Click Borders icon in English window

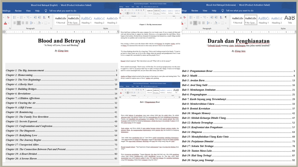46,23
